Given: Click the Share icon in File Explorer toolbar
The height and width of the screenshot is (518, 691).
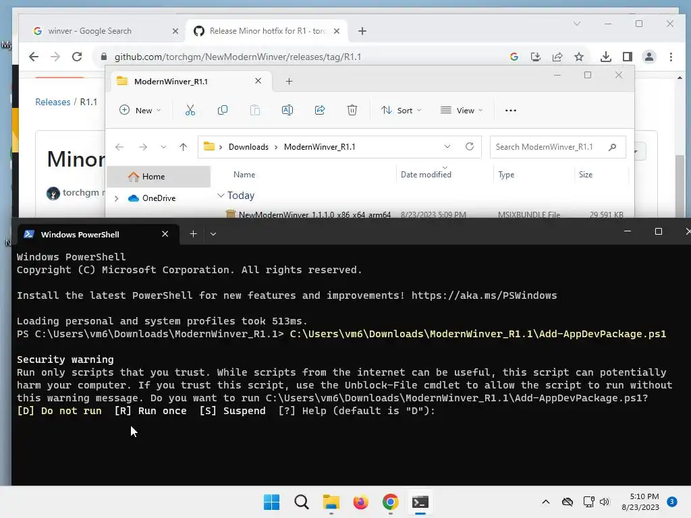Looking at the screenshot, I should 320,110.
